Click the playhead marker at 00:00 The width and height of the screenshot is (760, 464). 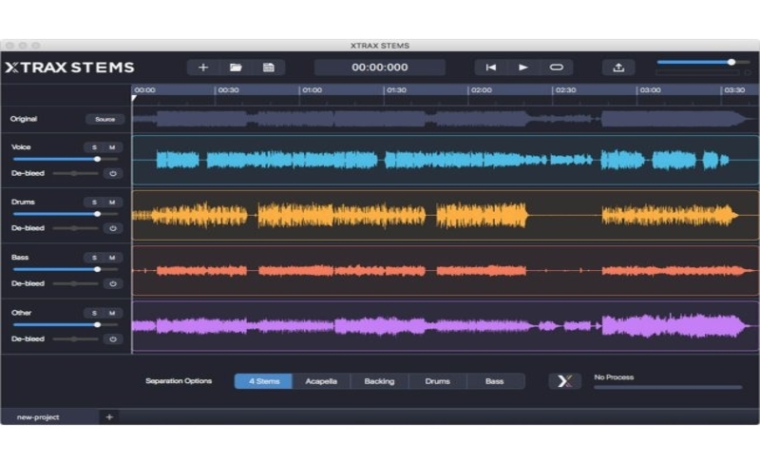[134, 99]
